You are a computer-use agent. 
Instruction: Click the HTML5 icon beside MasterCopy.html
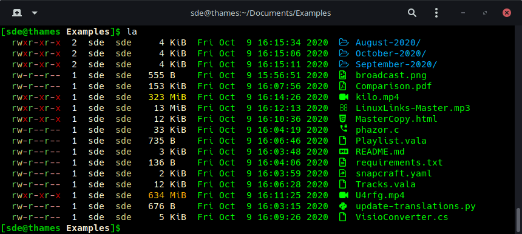pyautogui.click(x=342, y=119)
